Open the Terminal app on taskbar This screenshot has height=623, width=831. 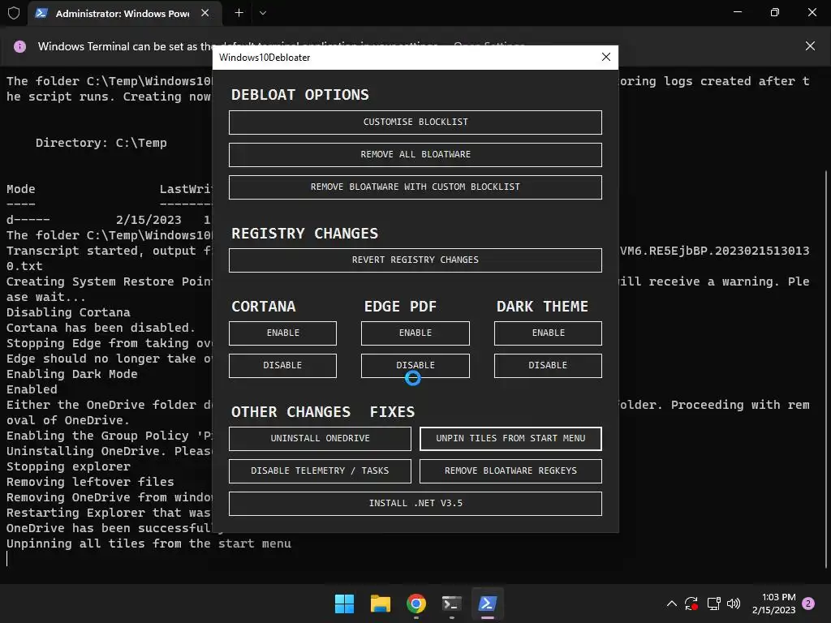pos(451,604)
